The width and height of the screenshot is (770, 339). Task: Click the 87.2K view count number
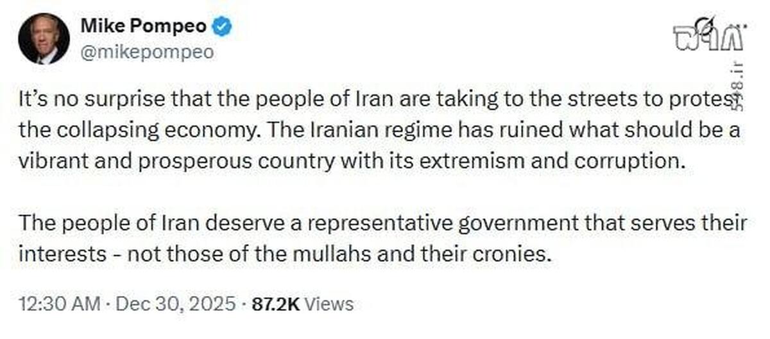(275, 304)
